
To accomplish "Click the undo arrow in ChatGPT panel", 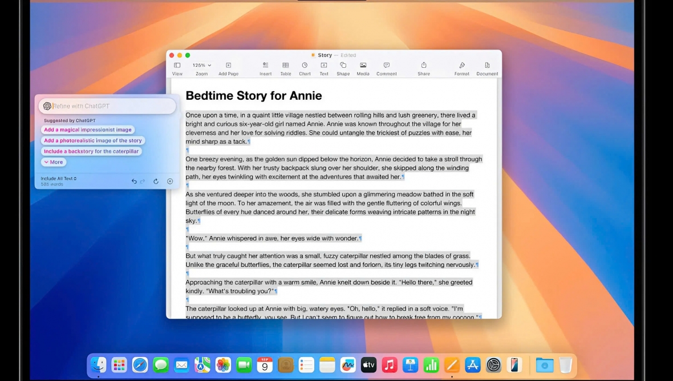I will click(x=134, y=181).
